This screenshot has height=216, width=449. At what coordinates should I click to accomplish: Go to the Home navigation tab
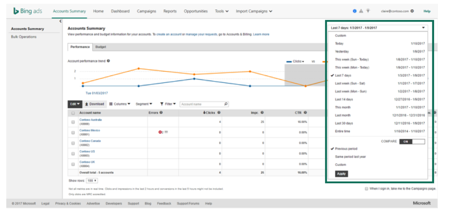pyautogui.click(x=98, y=11)
